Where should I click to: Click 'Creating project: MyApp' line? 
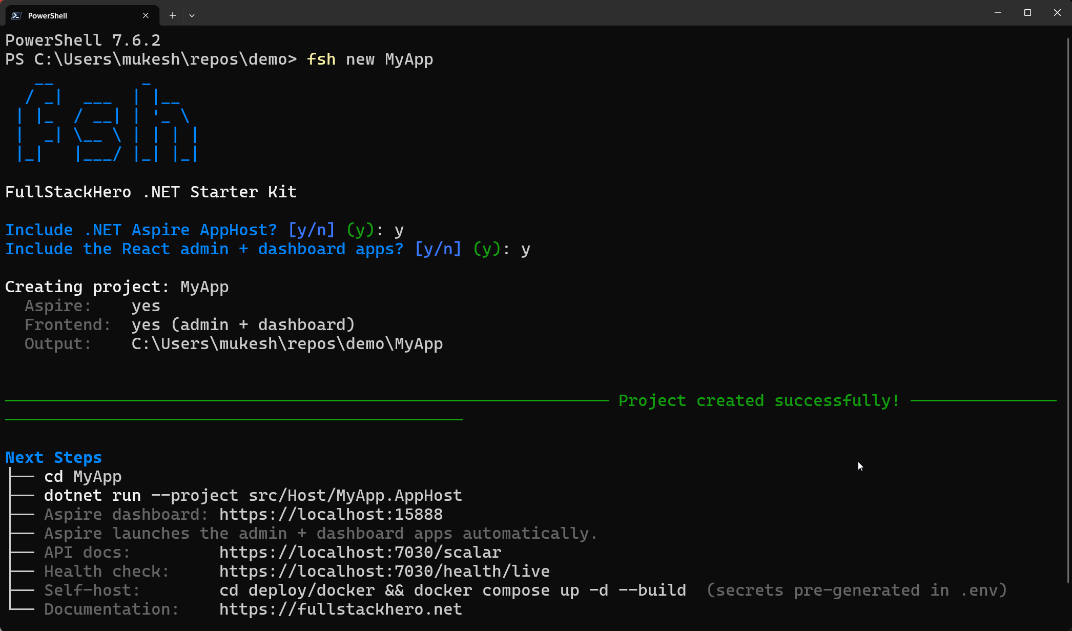click(x=117, y=287)
